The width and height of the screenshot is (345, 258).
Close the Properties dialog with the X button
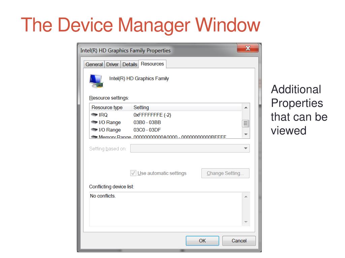[x=248, y=48]
